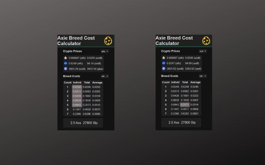Click the 0.1630 total cell

87,101
